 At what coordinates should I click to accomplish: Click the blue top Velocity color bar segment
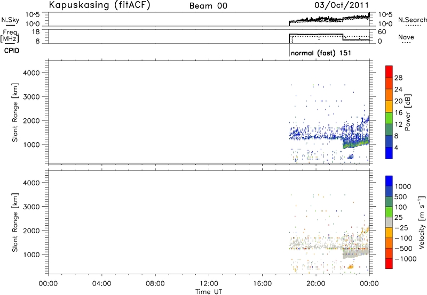tap(389, 181)
